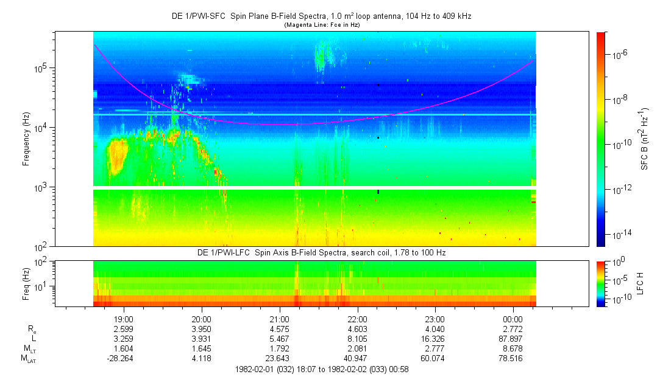Select the 22:00 time tick label
This screenshot has height=377, width=660.
tap(357, 319)
